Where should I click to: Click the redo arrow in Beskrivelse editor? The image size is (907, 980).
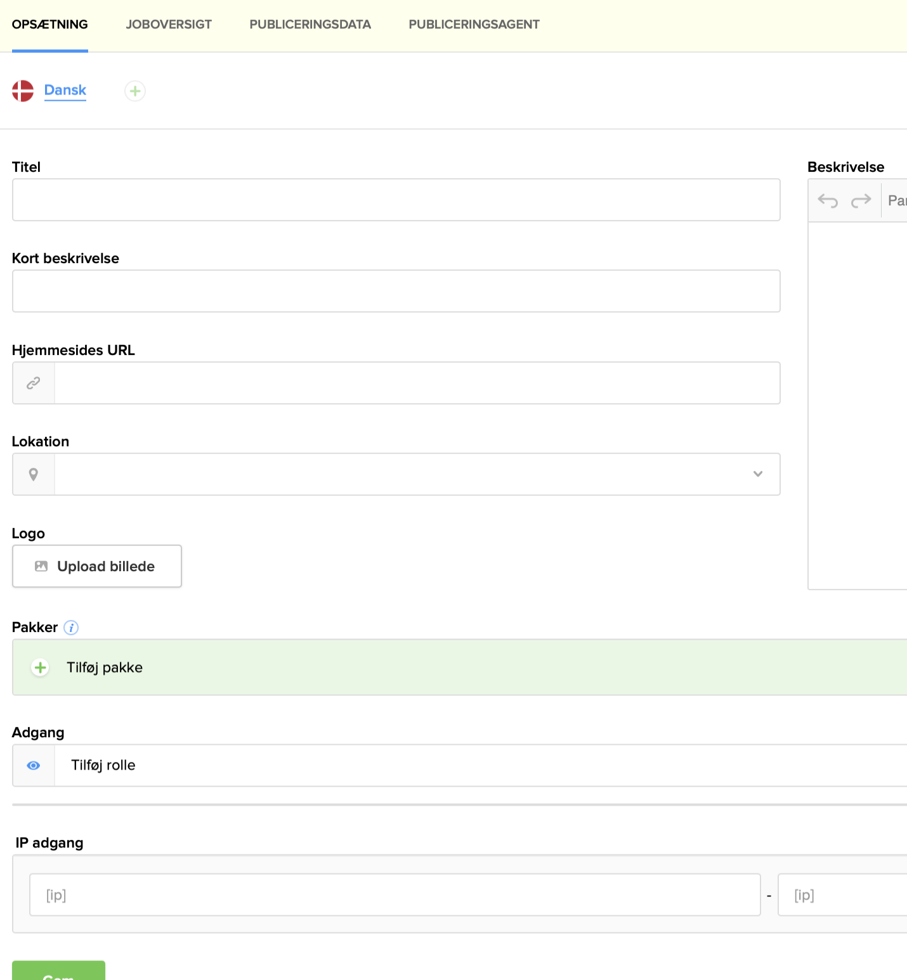tap(861, 201)
